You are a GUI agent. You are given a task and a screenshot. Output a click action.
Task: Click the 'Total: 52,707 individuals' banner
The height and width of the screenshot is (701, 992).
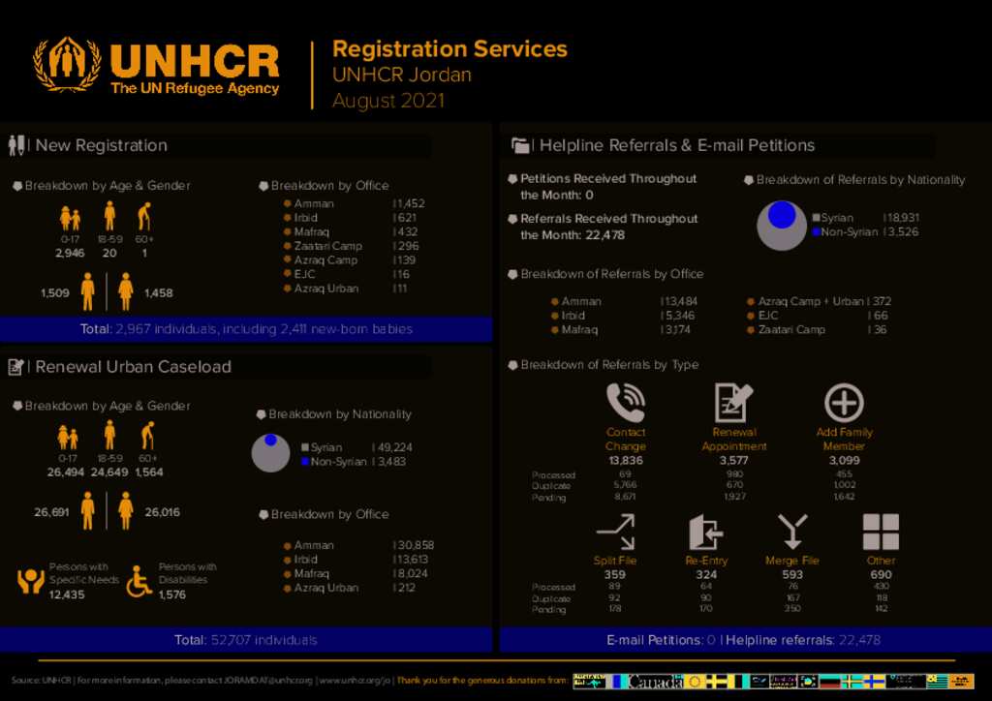coord(246,640)
